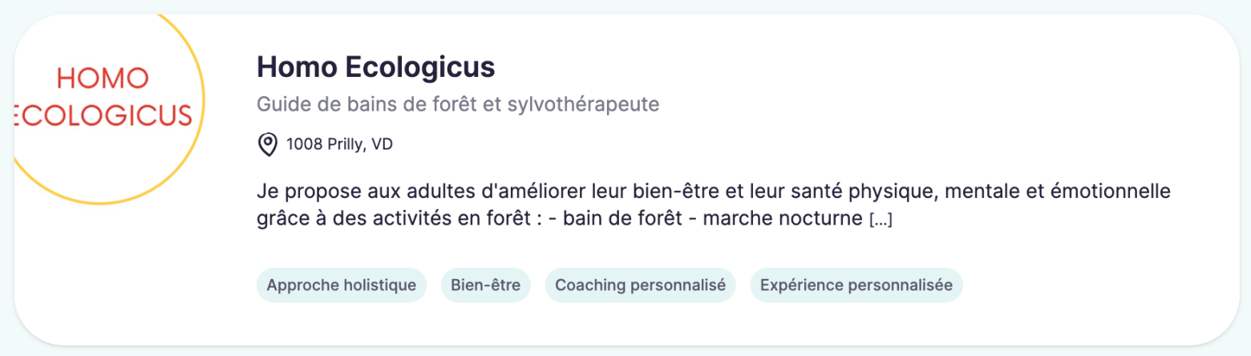Click the word sylvothérapeute in subtitle

[584, 105]
